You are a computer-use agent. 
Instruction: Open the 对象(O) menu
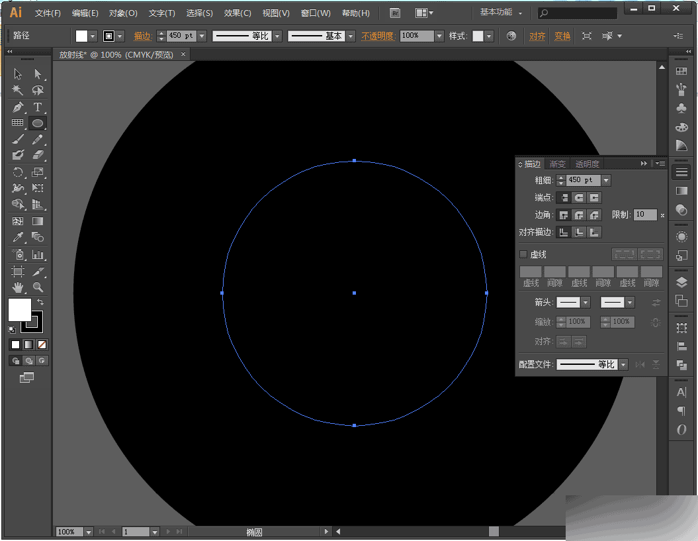(123, 13)
